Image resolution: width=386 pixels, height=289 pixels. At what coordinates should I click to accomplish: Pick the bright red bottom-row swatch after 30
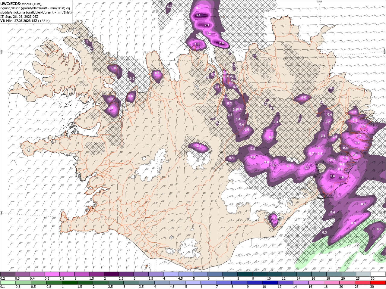pos(378,282)
